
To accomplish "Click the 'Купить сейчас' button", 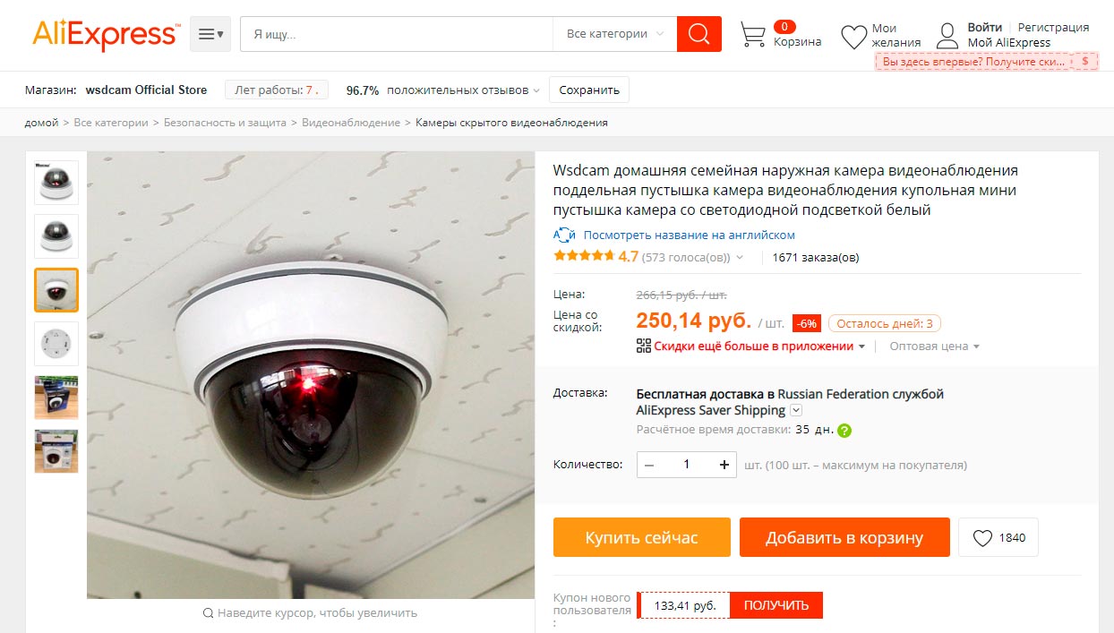I will click(642, 537).
